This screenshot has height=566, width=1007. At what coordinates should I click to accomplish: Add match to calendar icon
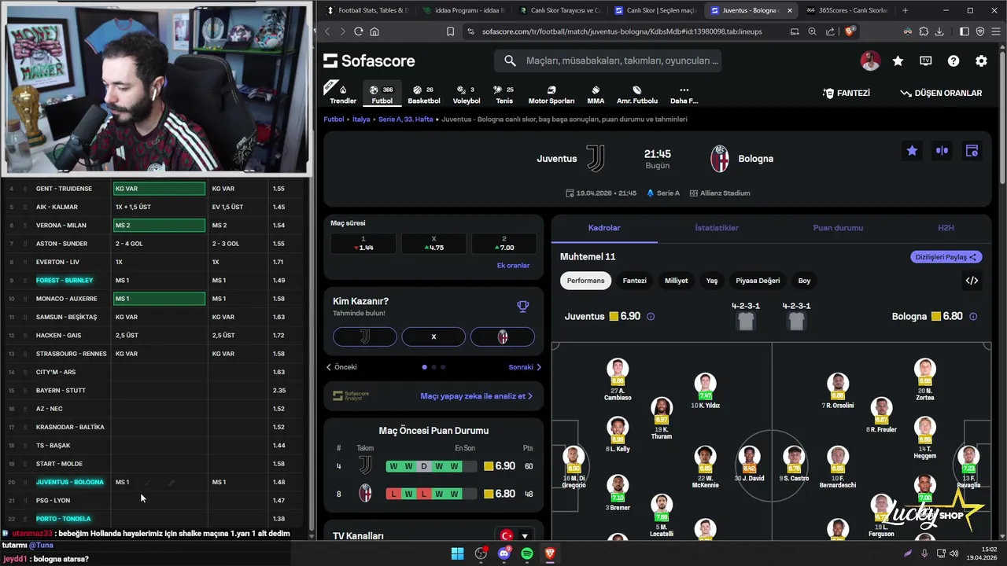pyautogui.click(x=972, y=151)
